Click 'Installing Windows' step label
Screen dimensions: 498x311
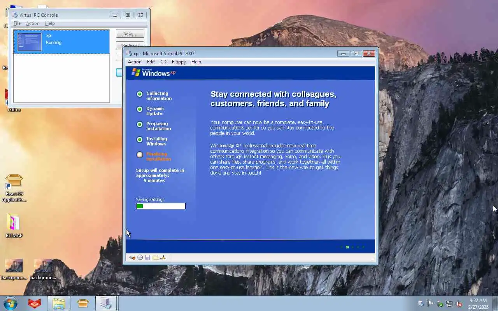[157, 141]
